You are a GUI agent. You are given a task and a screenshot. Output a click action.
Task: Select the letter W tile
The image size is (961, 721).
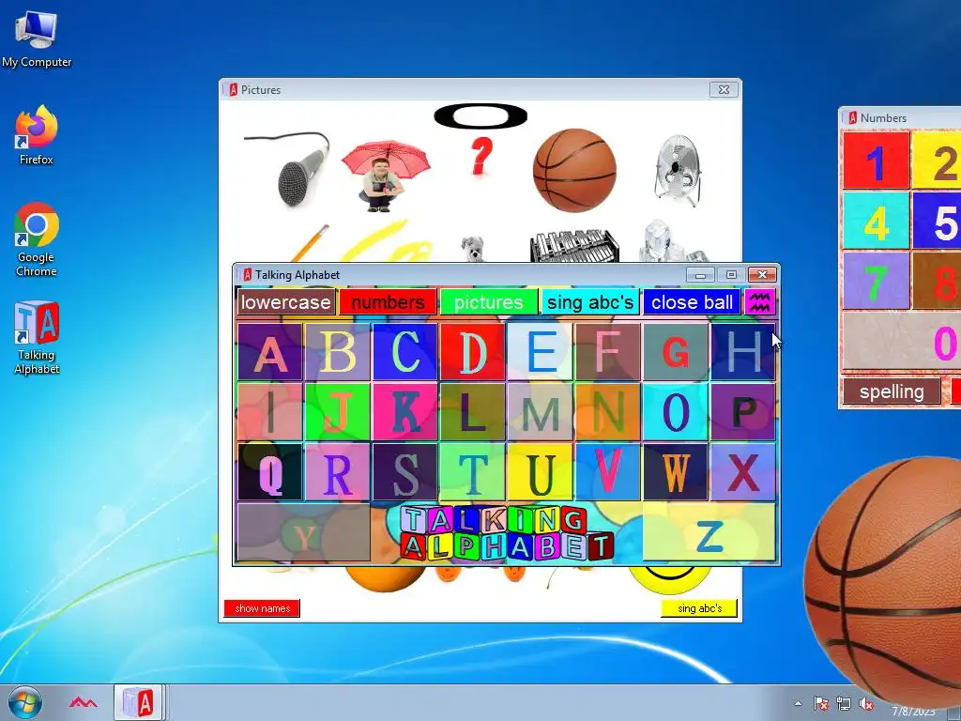676,472
